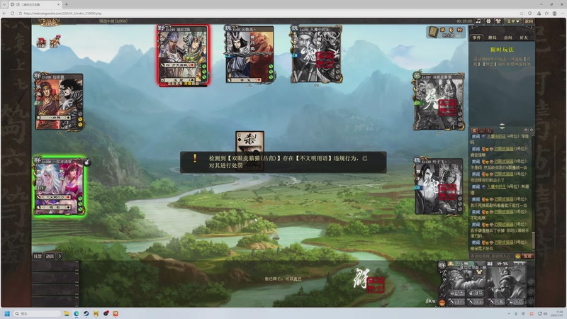Open the emoji face picker
The height and width of the screenshot is (319, 567).
tap(518, 256)
